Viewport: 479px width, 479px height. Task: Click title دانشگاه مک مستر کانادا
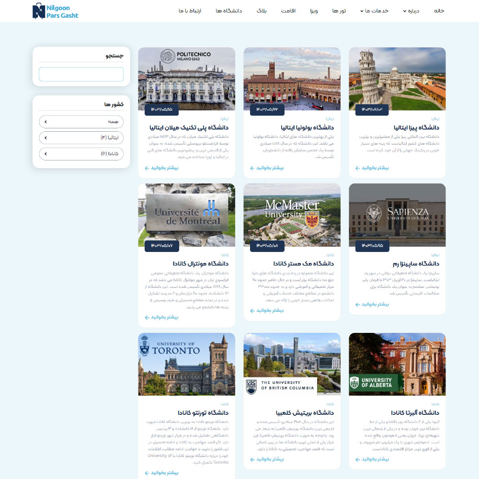[x=303, y=263]
